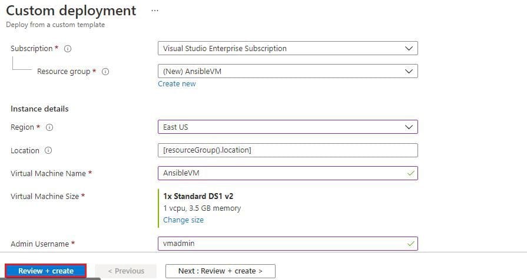The width and height of the screenshot is (527, 280).
Task: Click the Region info icon
Action: 49,127
